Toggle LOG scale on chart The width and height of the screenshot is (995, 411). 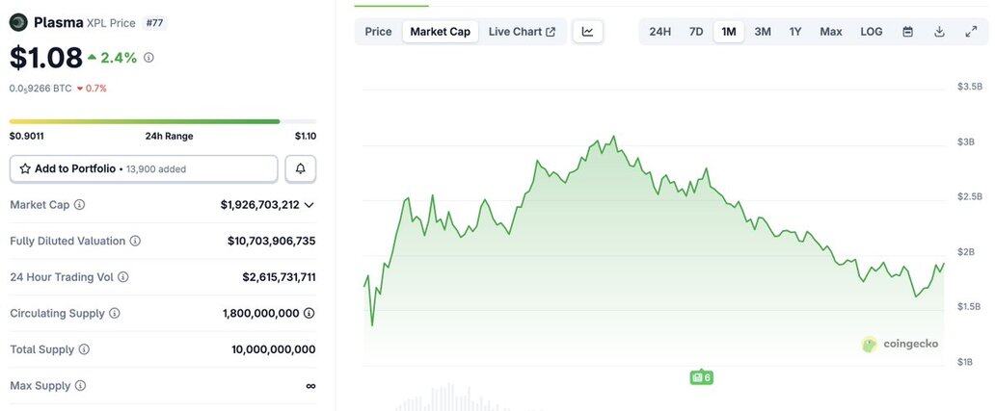point(871,32)
